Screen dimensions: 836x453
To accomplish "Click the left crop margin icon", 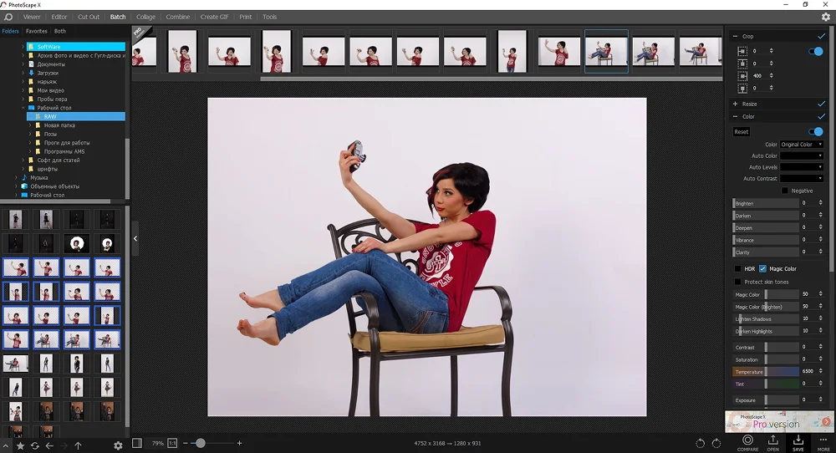I will coord(742,51).
